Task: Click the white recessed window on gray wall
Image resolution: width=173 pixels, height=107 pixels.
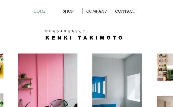Action: click(x=134, y=88)
